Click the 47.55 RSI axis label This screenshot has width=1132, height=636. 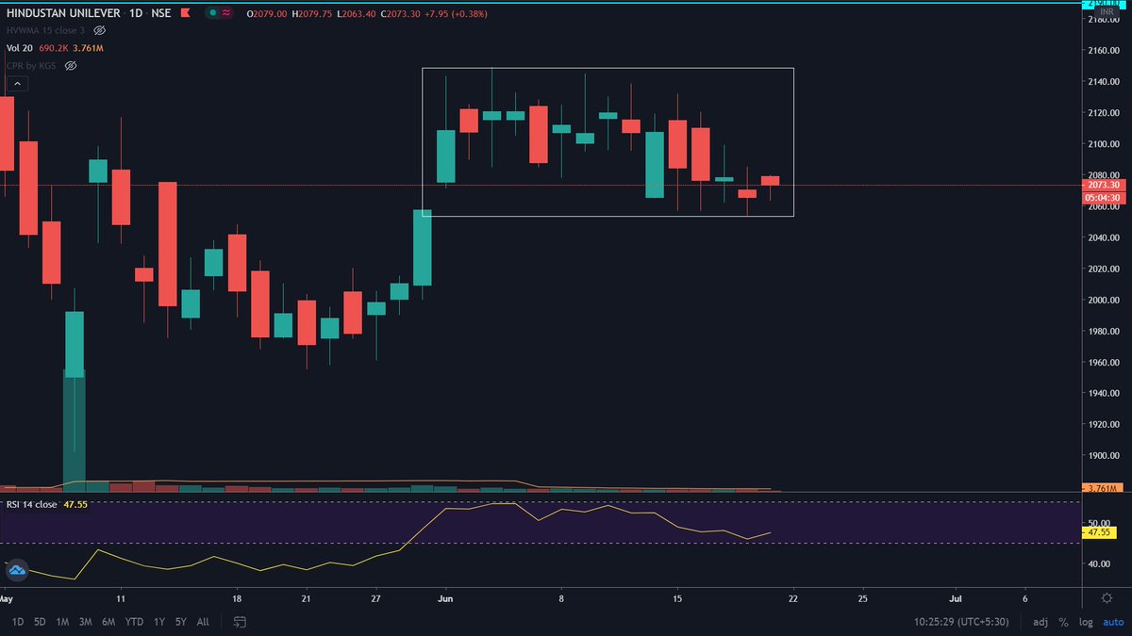pyautogui.click(x=1100, y=532)
